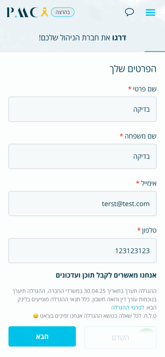
Task: Click the smiley emoji in the disclaimer
Action: 35,316
